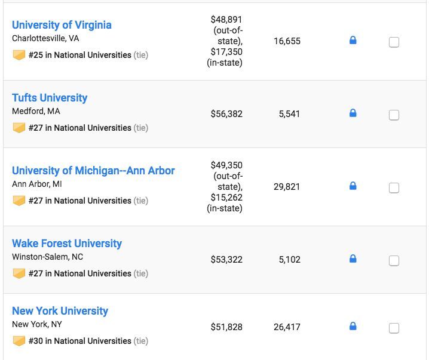
Task: Mark the New York University checkbox
Action: [x=394, y=328]
